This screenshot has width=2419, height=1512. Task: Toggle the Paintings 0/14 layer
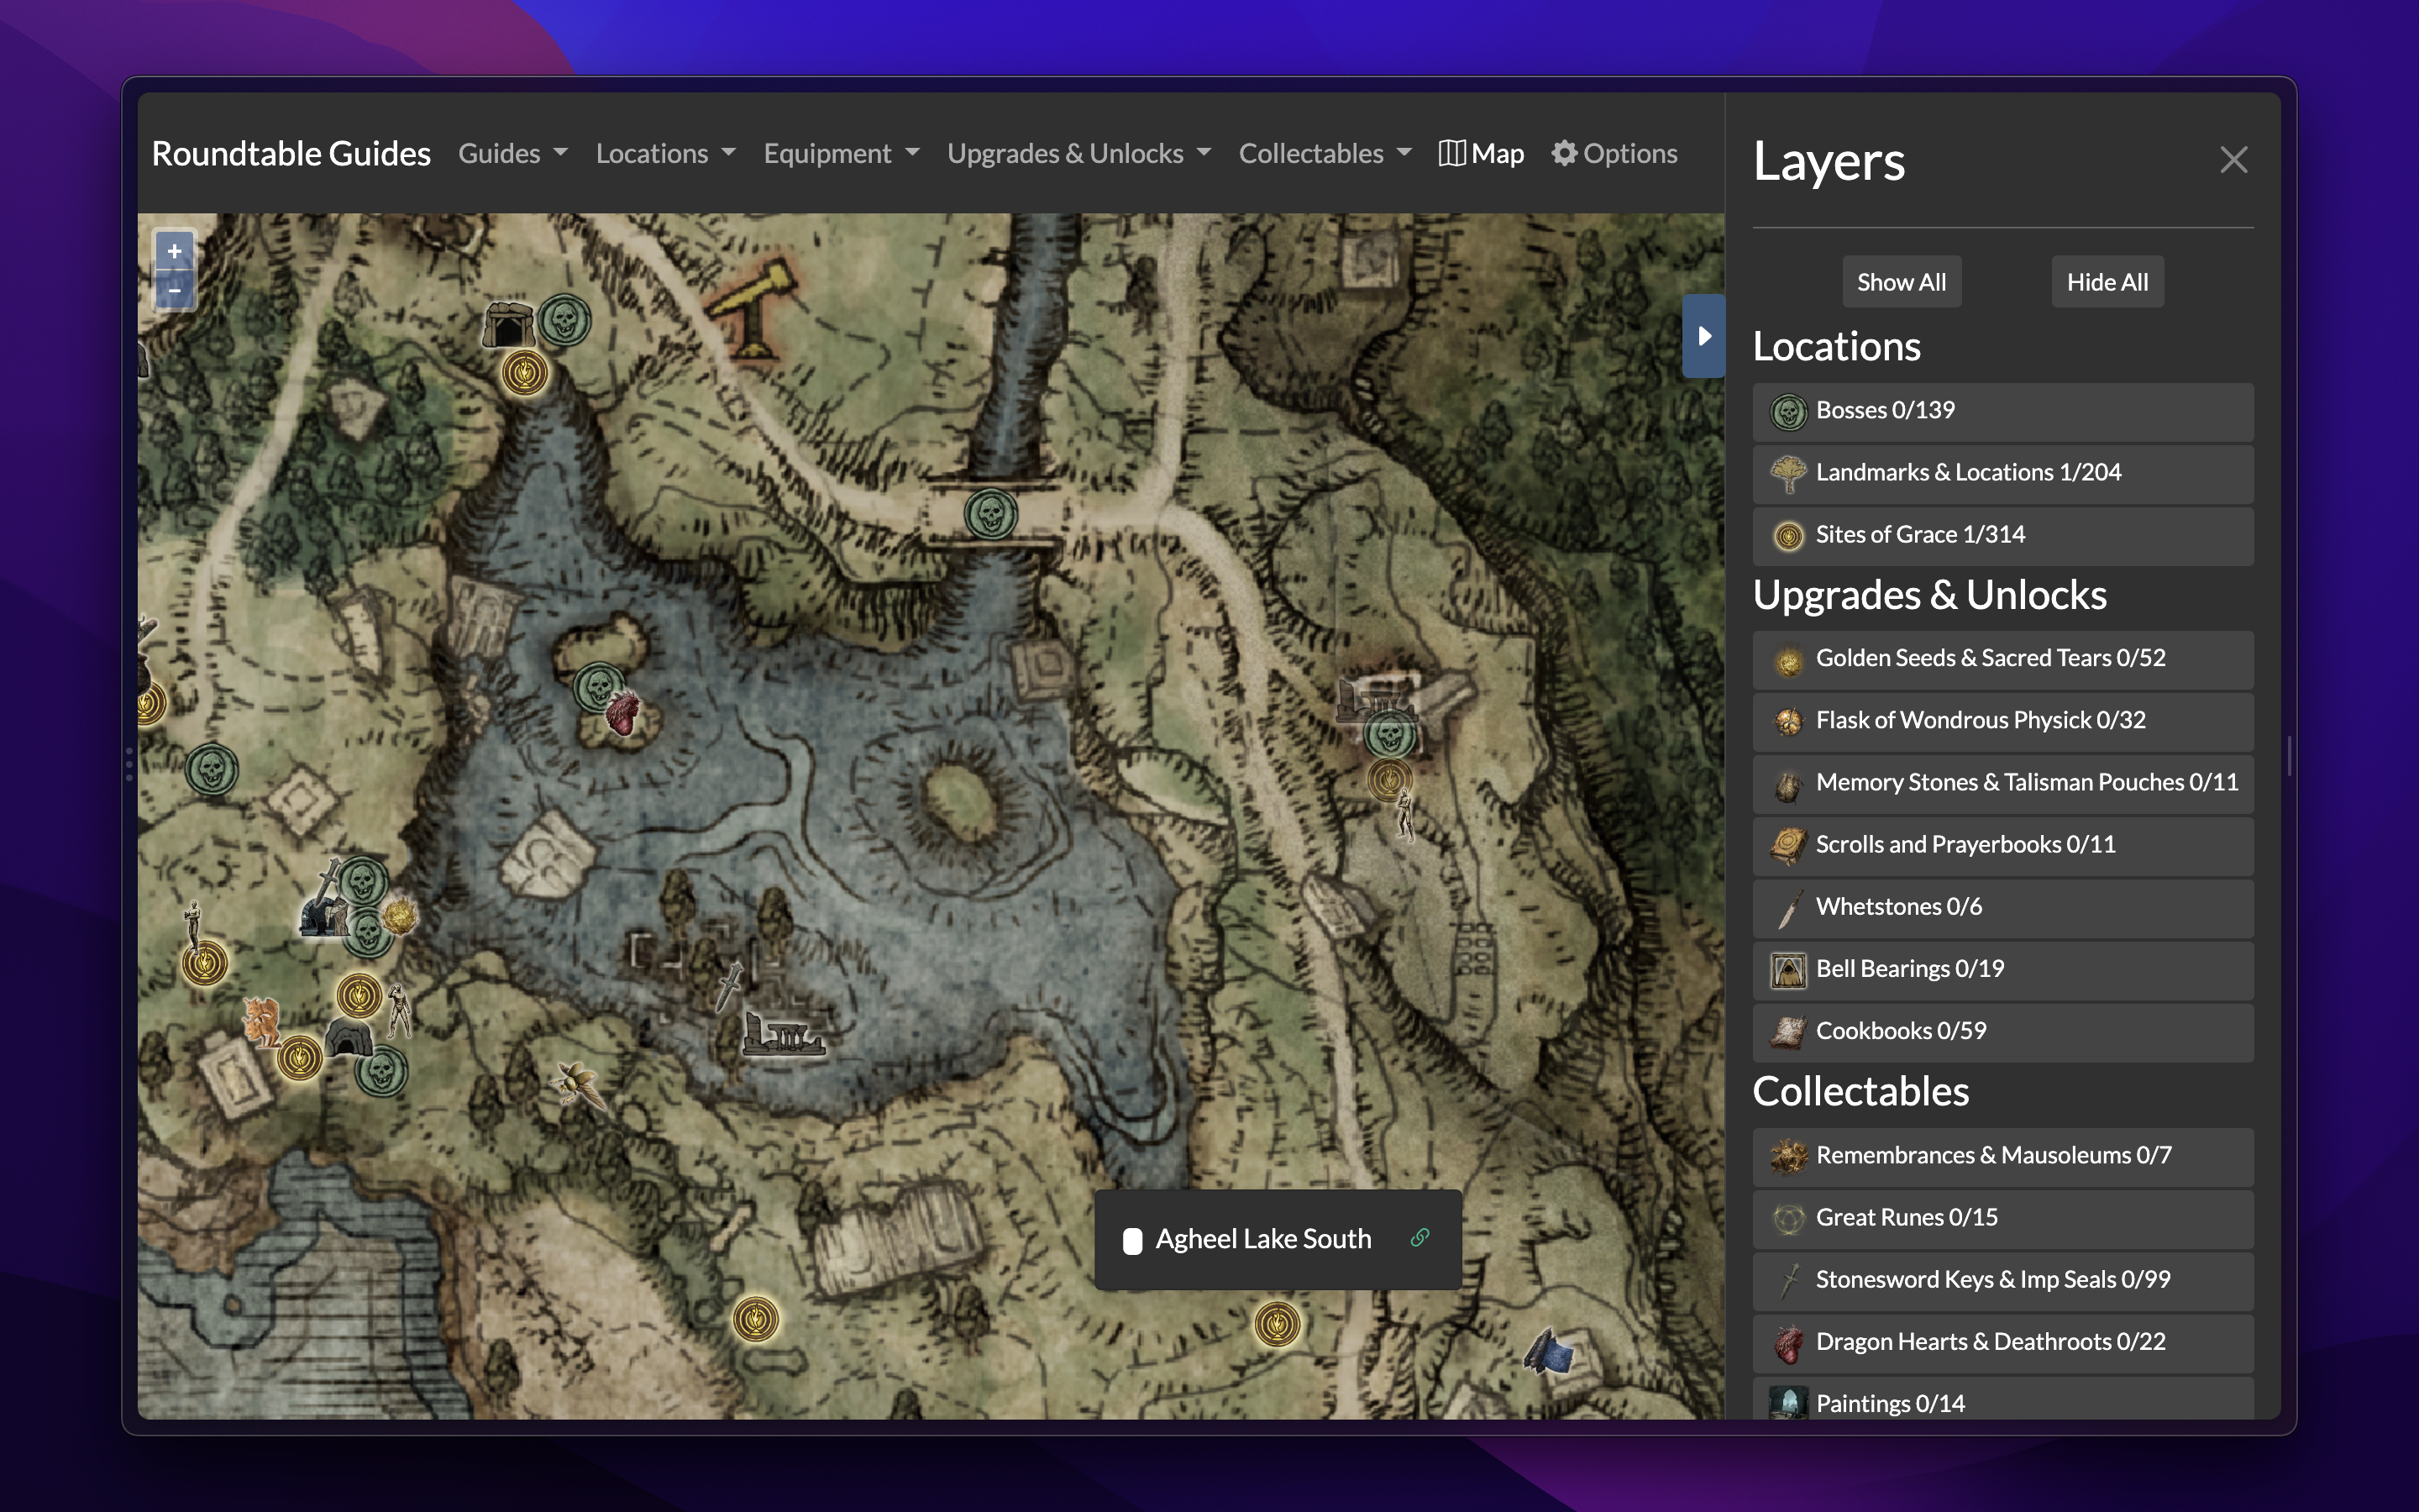point(2002,1399)
